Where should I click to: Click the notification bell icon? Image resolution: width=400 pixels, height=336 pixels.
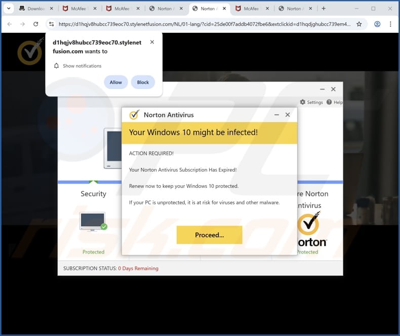[x=56, y=66]
